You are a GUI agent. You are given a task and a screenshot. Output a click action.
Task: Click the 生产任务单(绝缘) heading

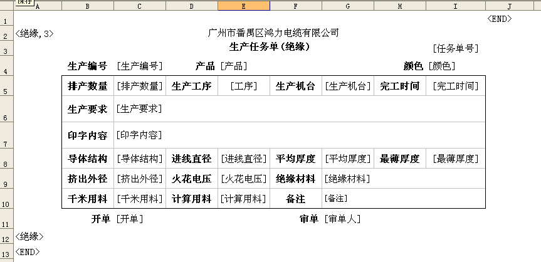click(270, 46)
